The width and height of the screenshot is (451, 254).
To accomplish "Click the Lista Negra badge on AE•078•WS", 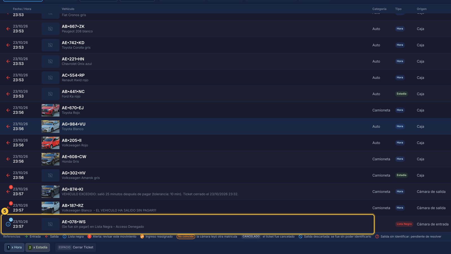I will [404, 224].
